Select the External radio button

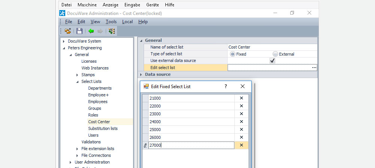tap(275, 54)
